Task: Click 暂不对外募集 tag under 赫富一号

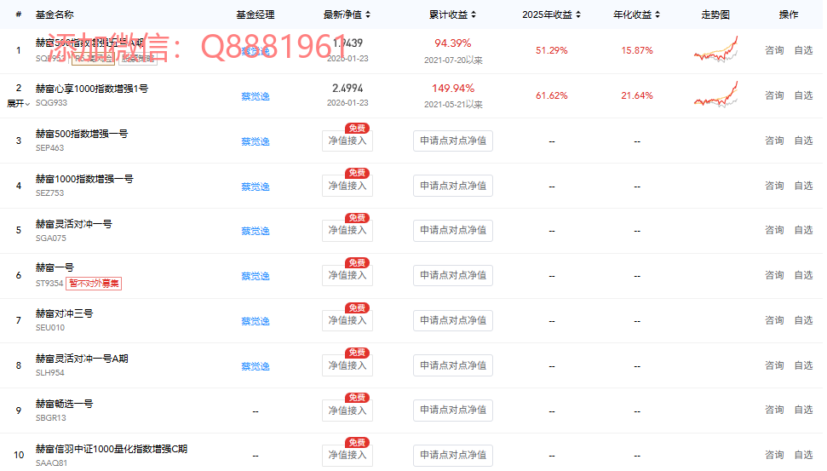Action: click(x=95, y=284)
